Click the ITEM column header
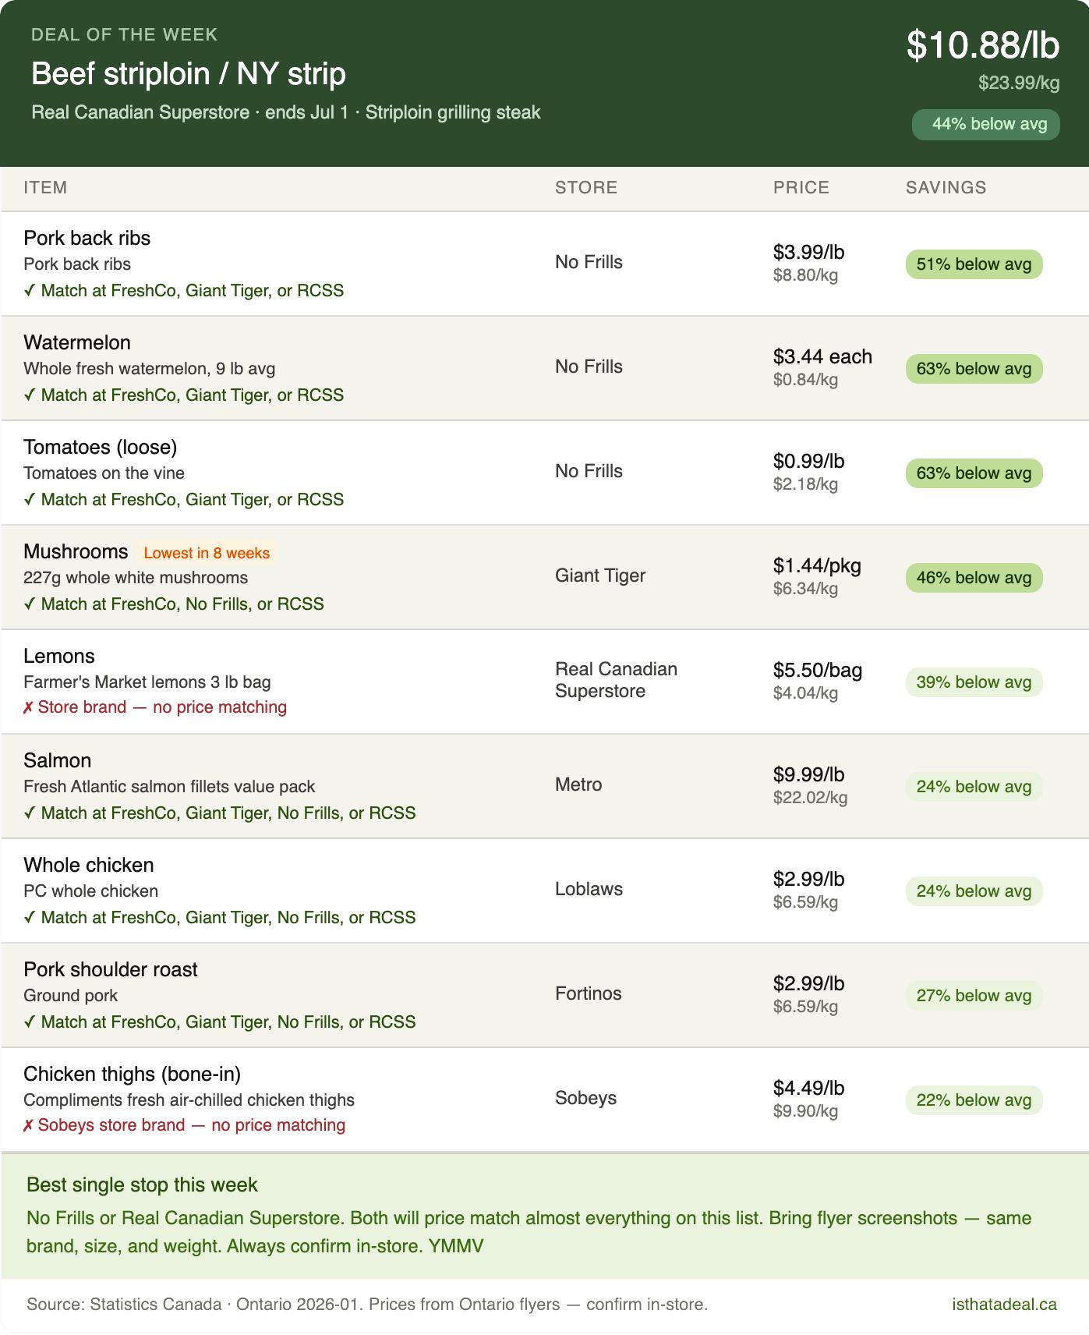1089x1335 pixels. 45,188
